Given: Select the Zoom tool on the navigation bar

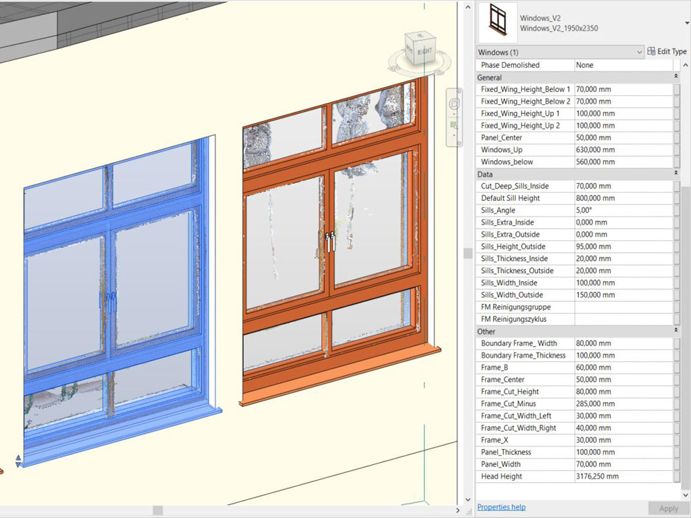Looking at the screenshot, I should (x=453, y=124).
